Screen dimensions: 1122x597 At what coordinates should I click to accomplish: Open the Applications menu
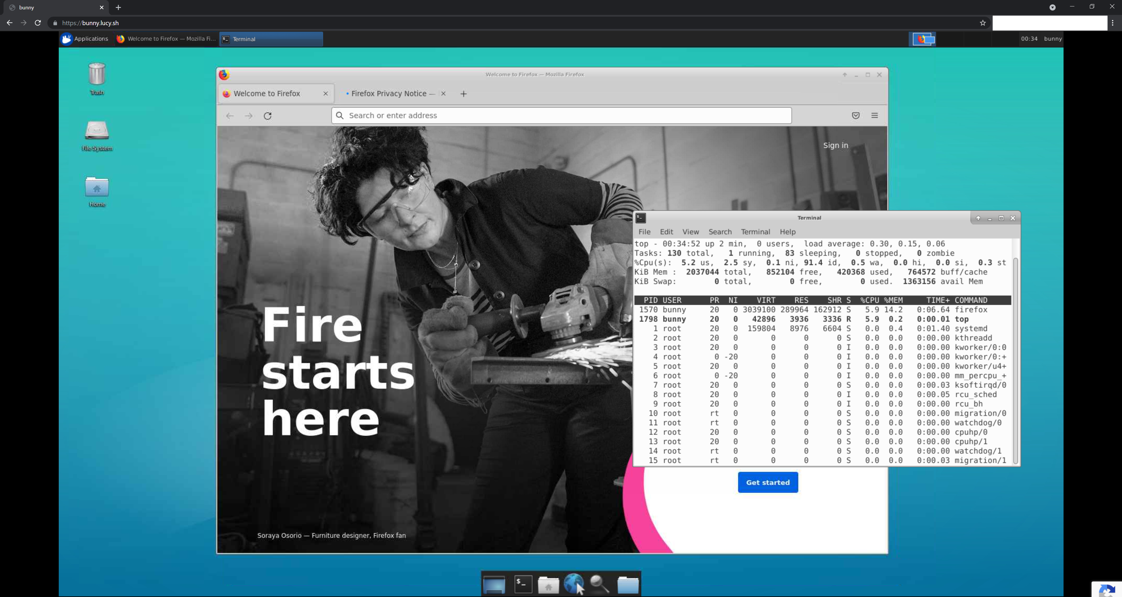[85, 39]
